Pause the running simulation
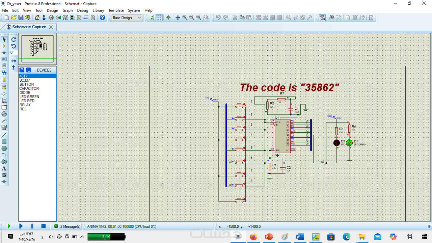The width and height of the screenshot is (432, 243). click(x=32, y=226)
